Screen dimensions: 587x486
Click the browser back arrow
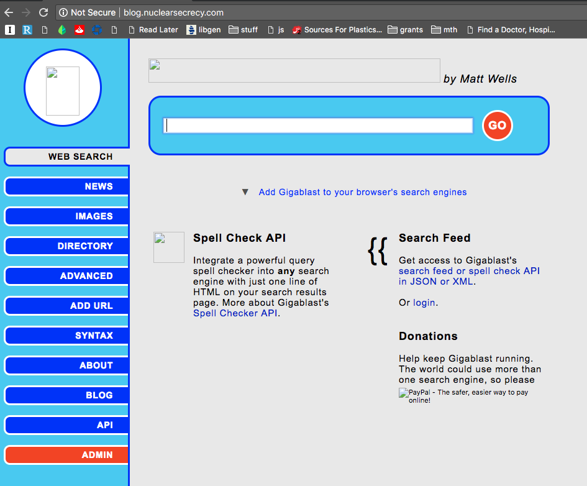[x=9, y=12]
